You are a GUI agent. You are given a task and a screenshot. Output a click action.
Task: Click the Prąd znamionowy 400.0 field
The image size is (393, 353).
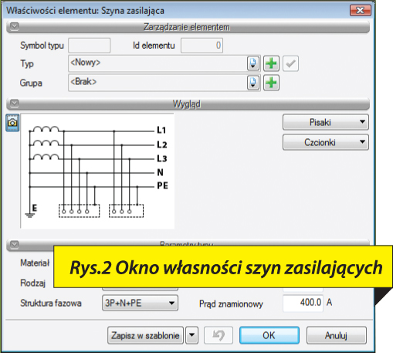click(303, 303)
